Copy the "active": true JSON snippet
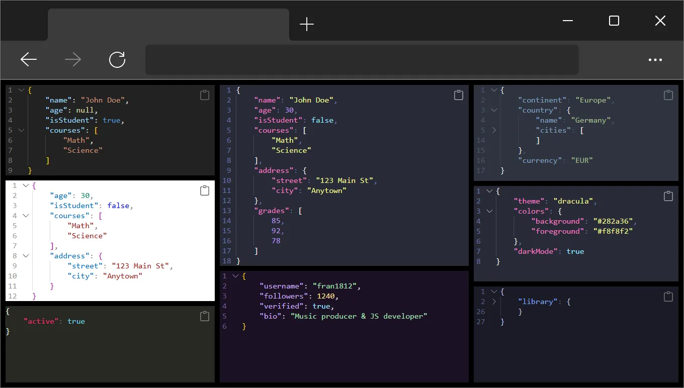Viewport: 684px width, 388px height. click(x=204, y=316)
